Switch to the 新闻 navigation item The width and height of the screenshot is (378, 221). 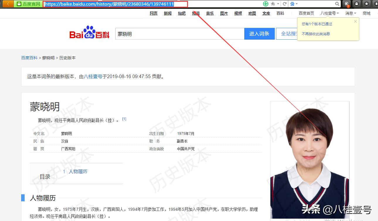coord(167,13)
